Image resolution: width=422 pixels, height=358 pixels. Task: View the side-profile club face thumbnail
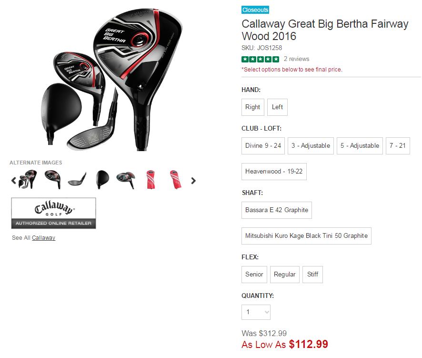coord(77,180)
